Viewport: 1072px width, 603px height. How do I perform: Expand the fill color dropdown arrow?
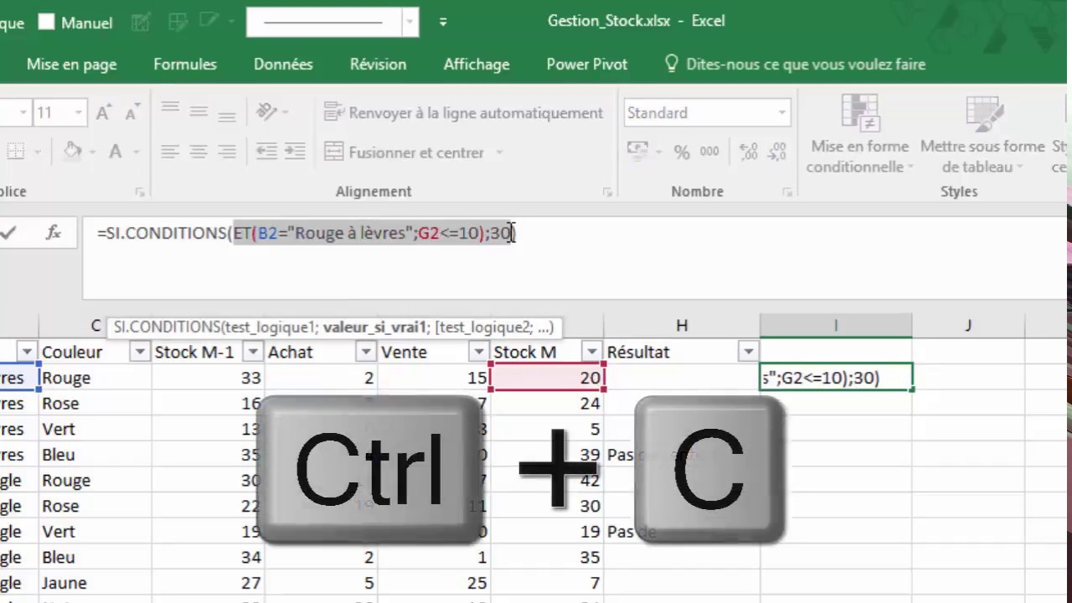coord(93,152)
